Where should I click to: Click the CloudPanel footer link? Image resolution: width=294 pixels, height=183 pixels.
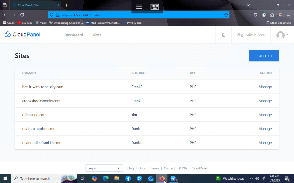[200, 168]
